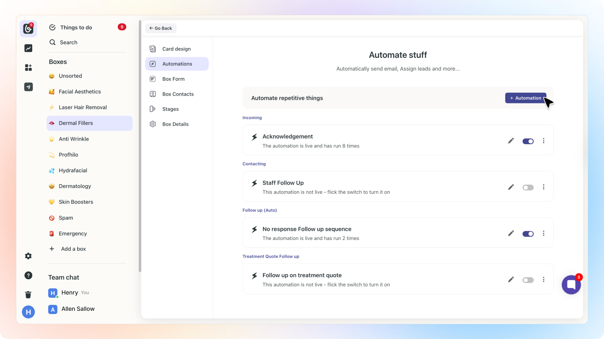Edit the Staff Follow Up automation
This screenshot has width=604, height=339.
pyautogui.click(x=511, y=187)
